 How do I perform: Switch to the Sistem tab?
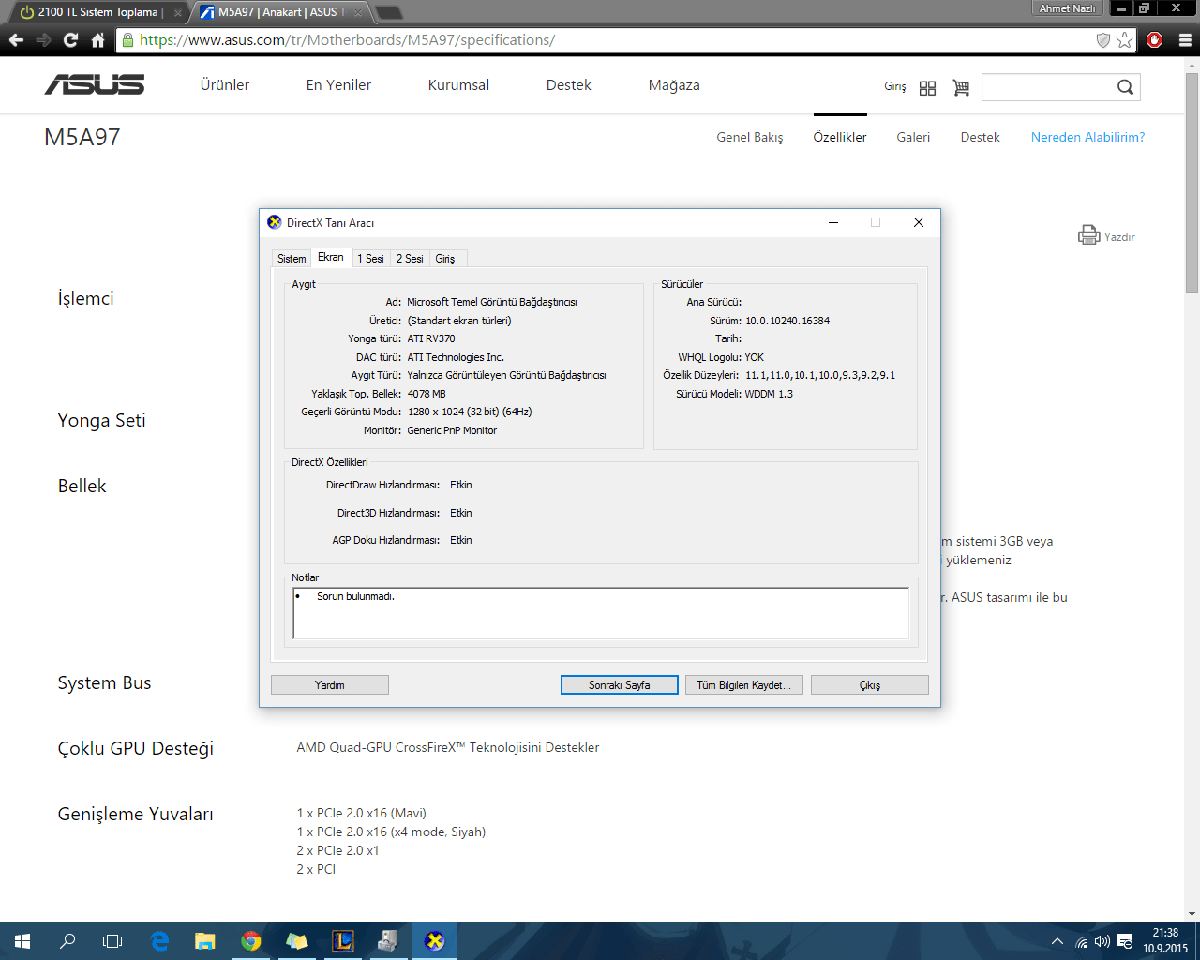(292, 259)
